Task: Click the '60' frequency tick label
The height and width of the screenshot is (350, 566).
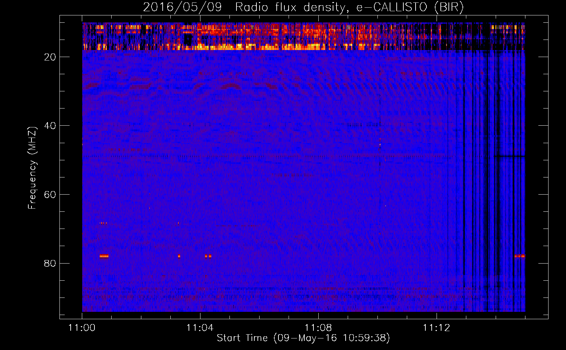Action: 50,195
